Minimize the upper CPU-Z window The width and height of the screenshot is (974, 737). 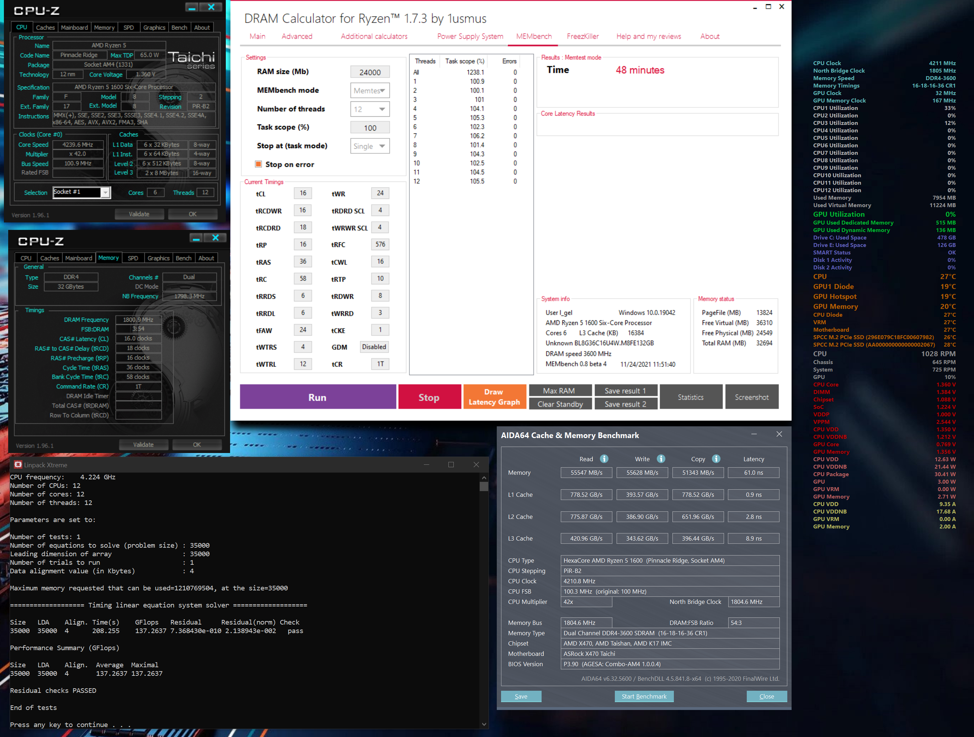[x=192, y=7]
